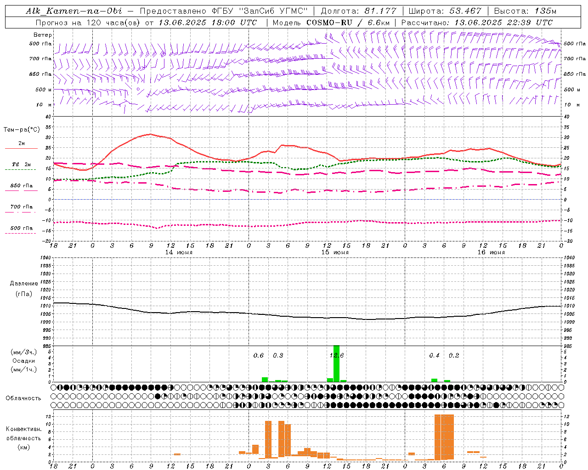Click the "Конвективн." convective cloud label
Screen dimensions: 588x470
pyautogui.click(x=23, y=429)
